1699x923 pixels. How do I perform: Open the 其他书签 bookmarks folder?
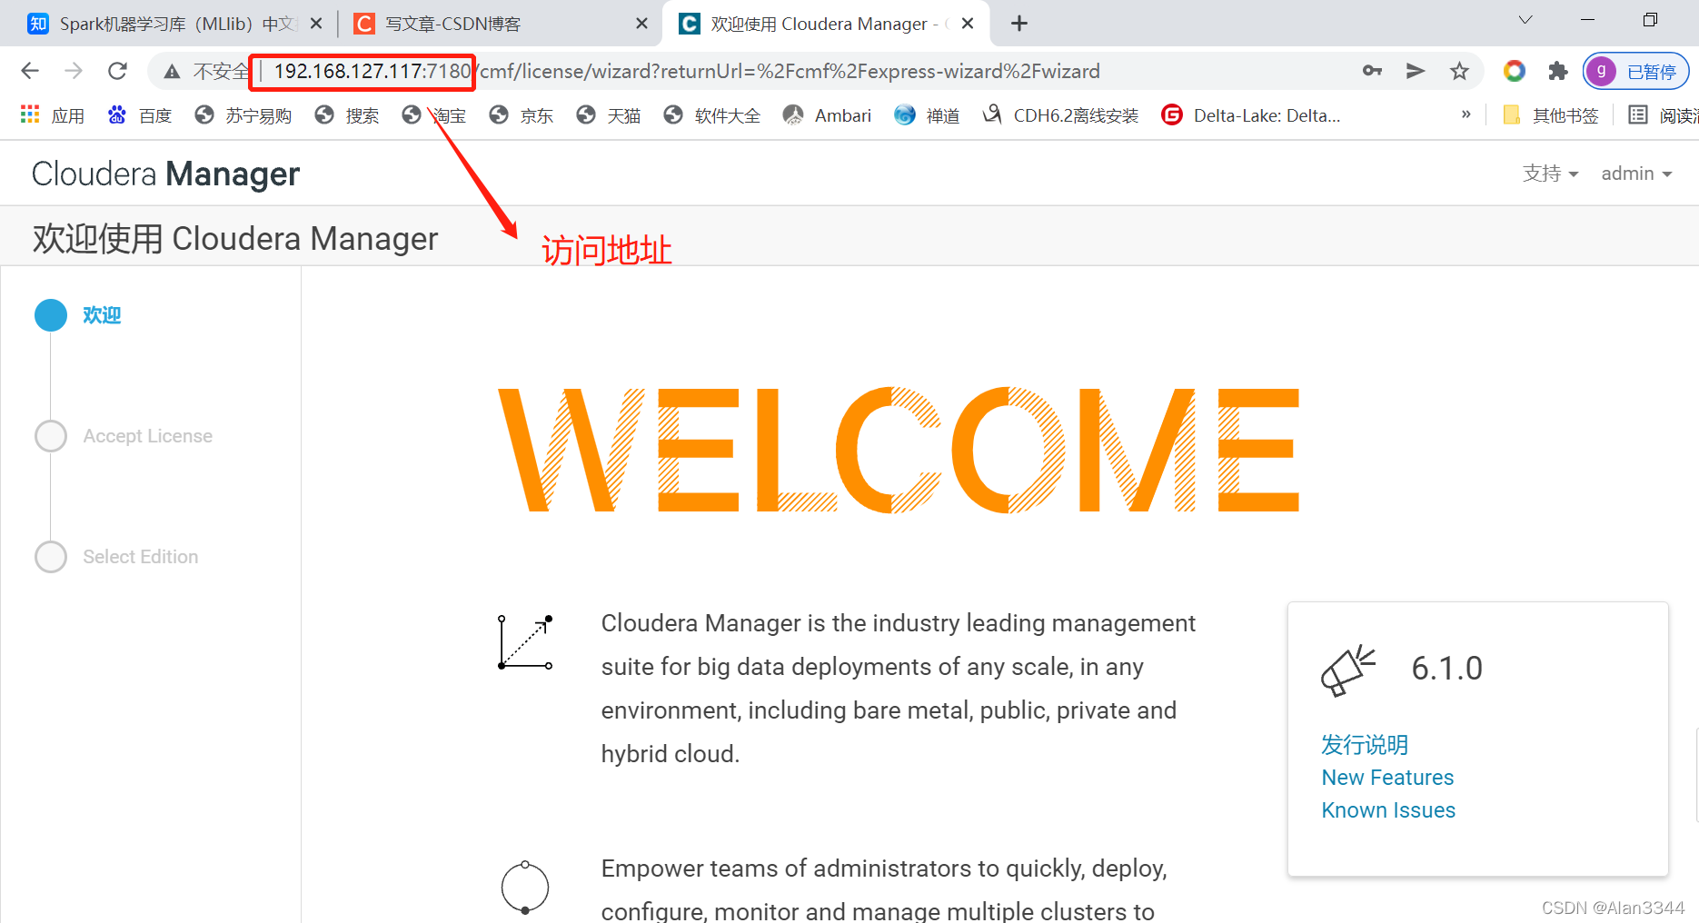tap(1551, 115)
